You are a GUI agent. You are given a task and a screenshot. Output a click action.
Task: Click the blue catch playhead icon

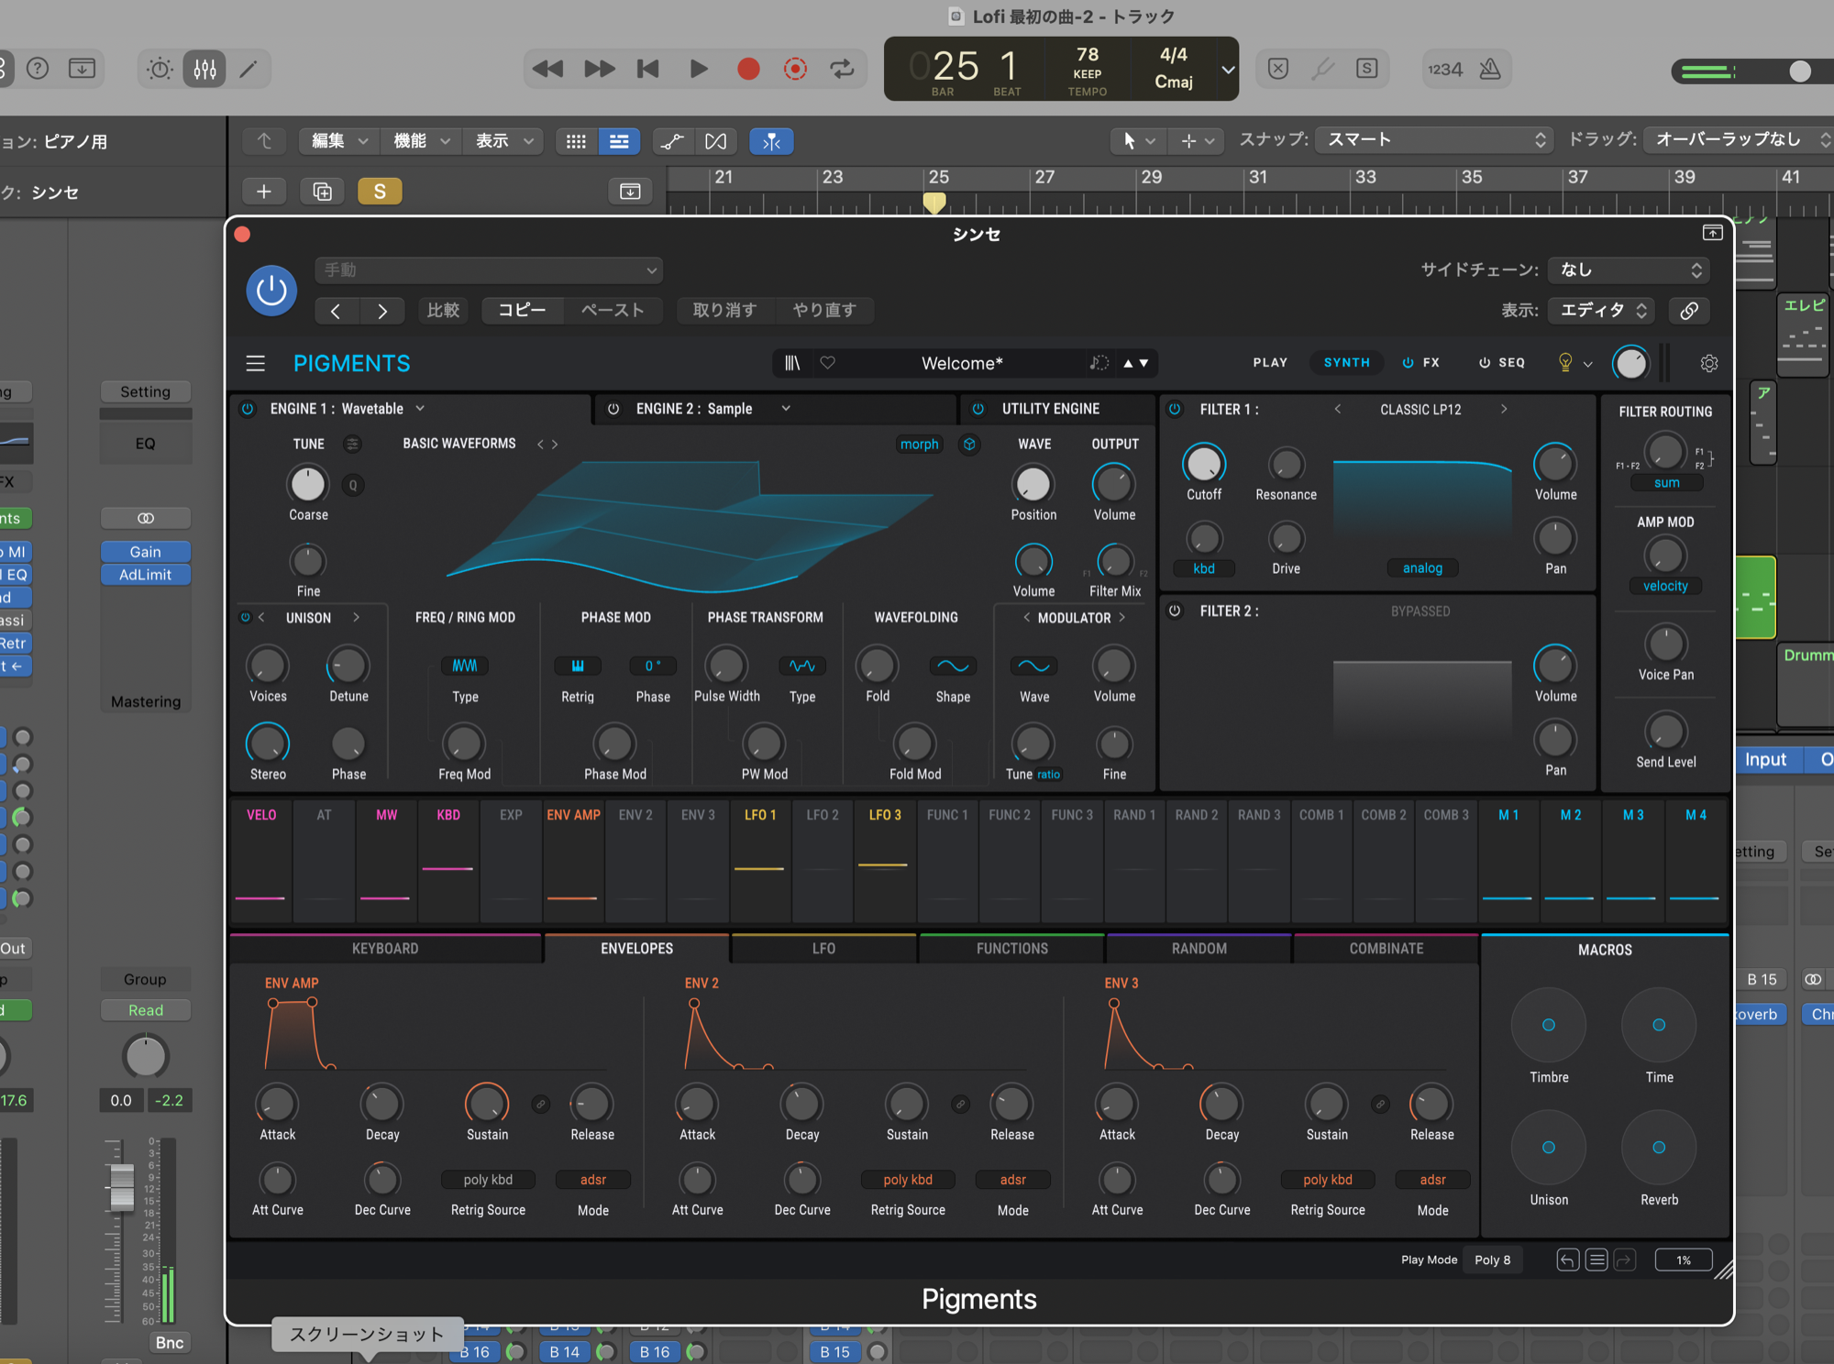coord(771,141)
